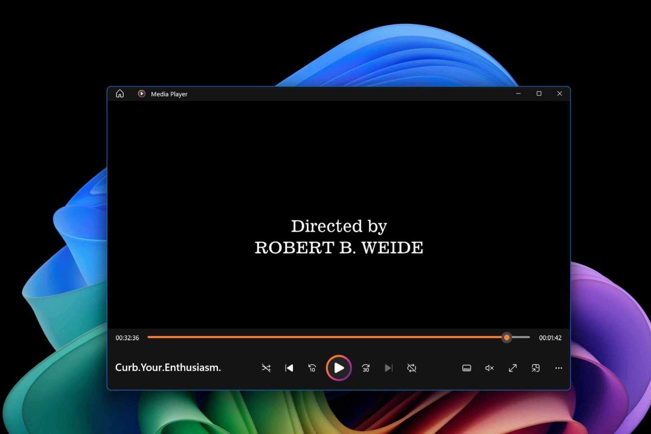Toggle shuffle playback
The height and width of the screenshot is (434, 651).
pos(266,368)
